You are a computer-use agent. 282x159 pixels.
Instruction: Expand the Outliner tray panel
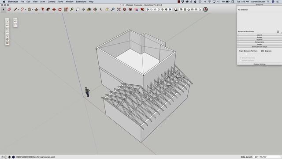click(260, 40)
